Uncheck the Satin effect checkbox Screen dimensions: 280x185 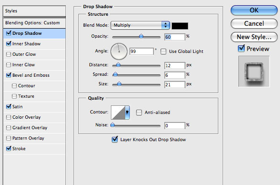click(x=9, y=107)
